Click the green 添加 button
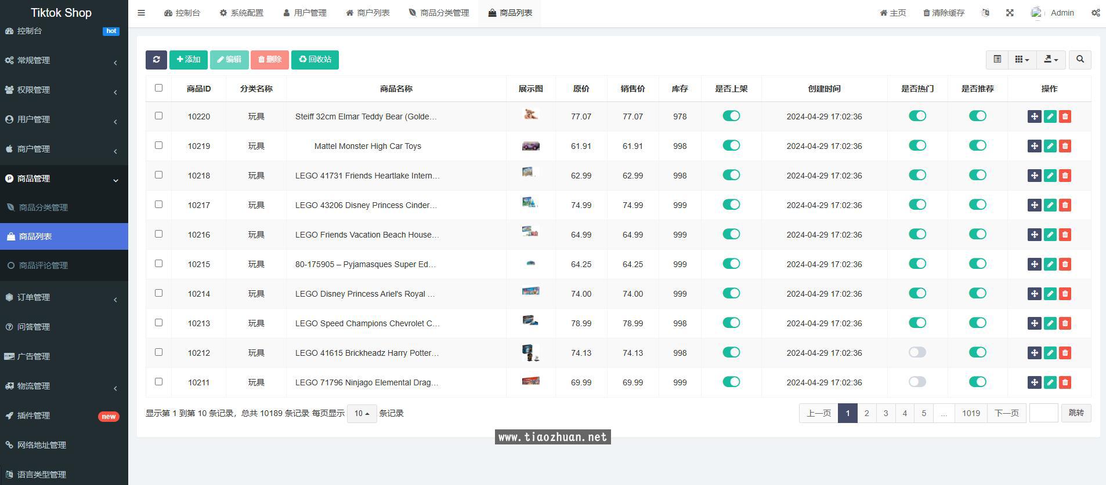Viewport: 1106px width, 485px height. point(189,60)
